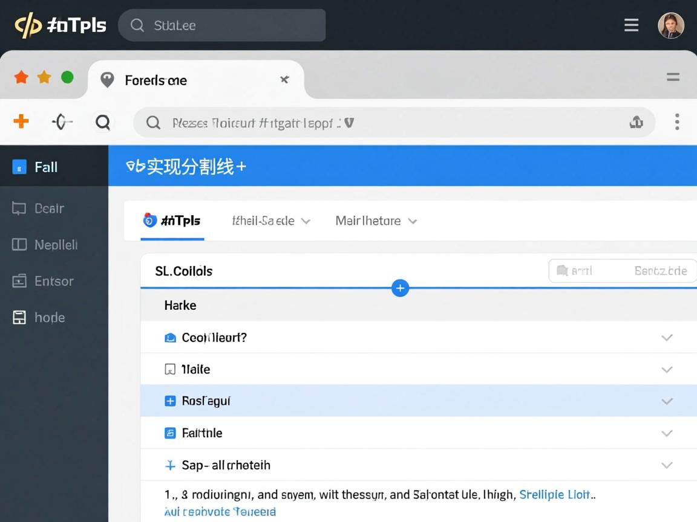Screen dimensions: 697x522
Task: Open the Mairlhetore dropdown
Action: tap(376, 221)
